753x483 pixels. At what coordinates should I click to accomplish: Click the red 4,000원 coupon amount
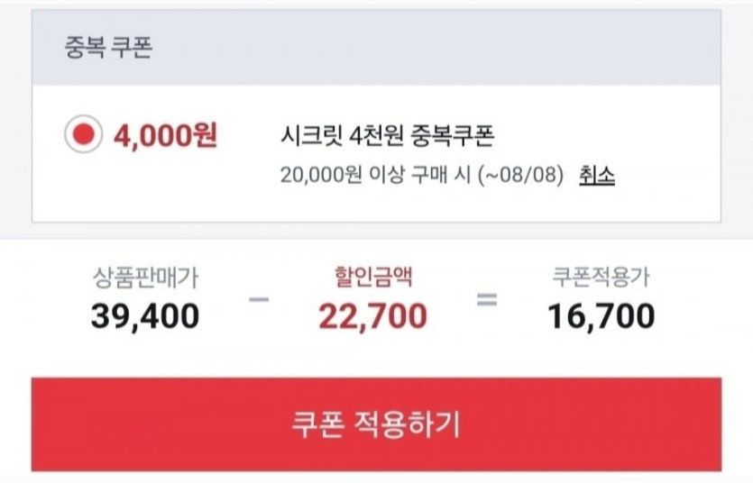click(165, 136)
